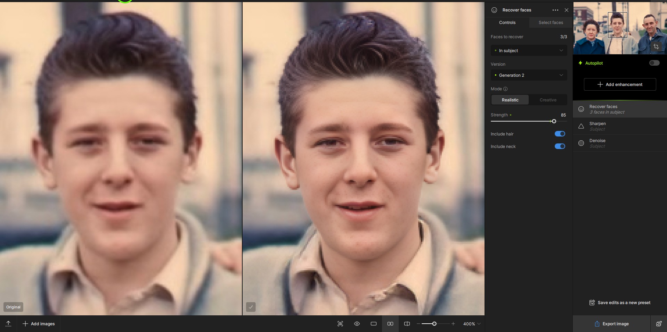Image resolution: width=667 pixels, height=332 pixels.
Task: Click the Export image button
Action: coord(611,324)
